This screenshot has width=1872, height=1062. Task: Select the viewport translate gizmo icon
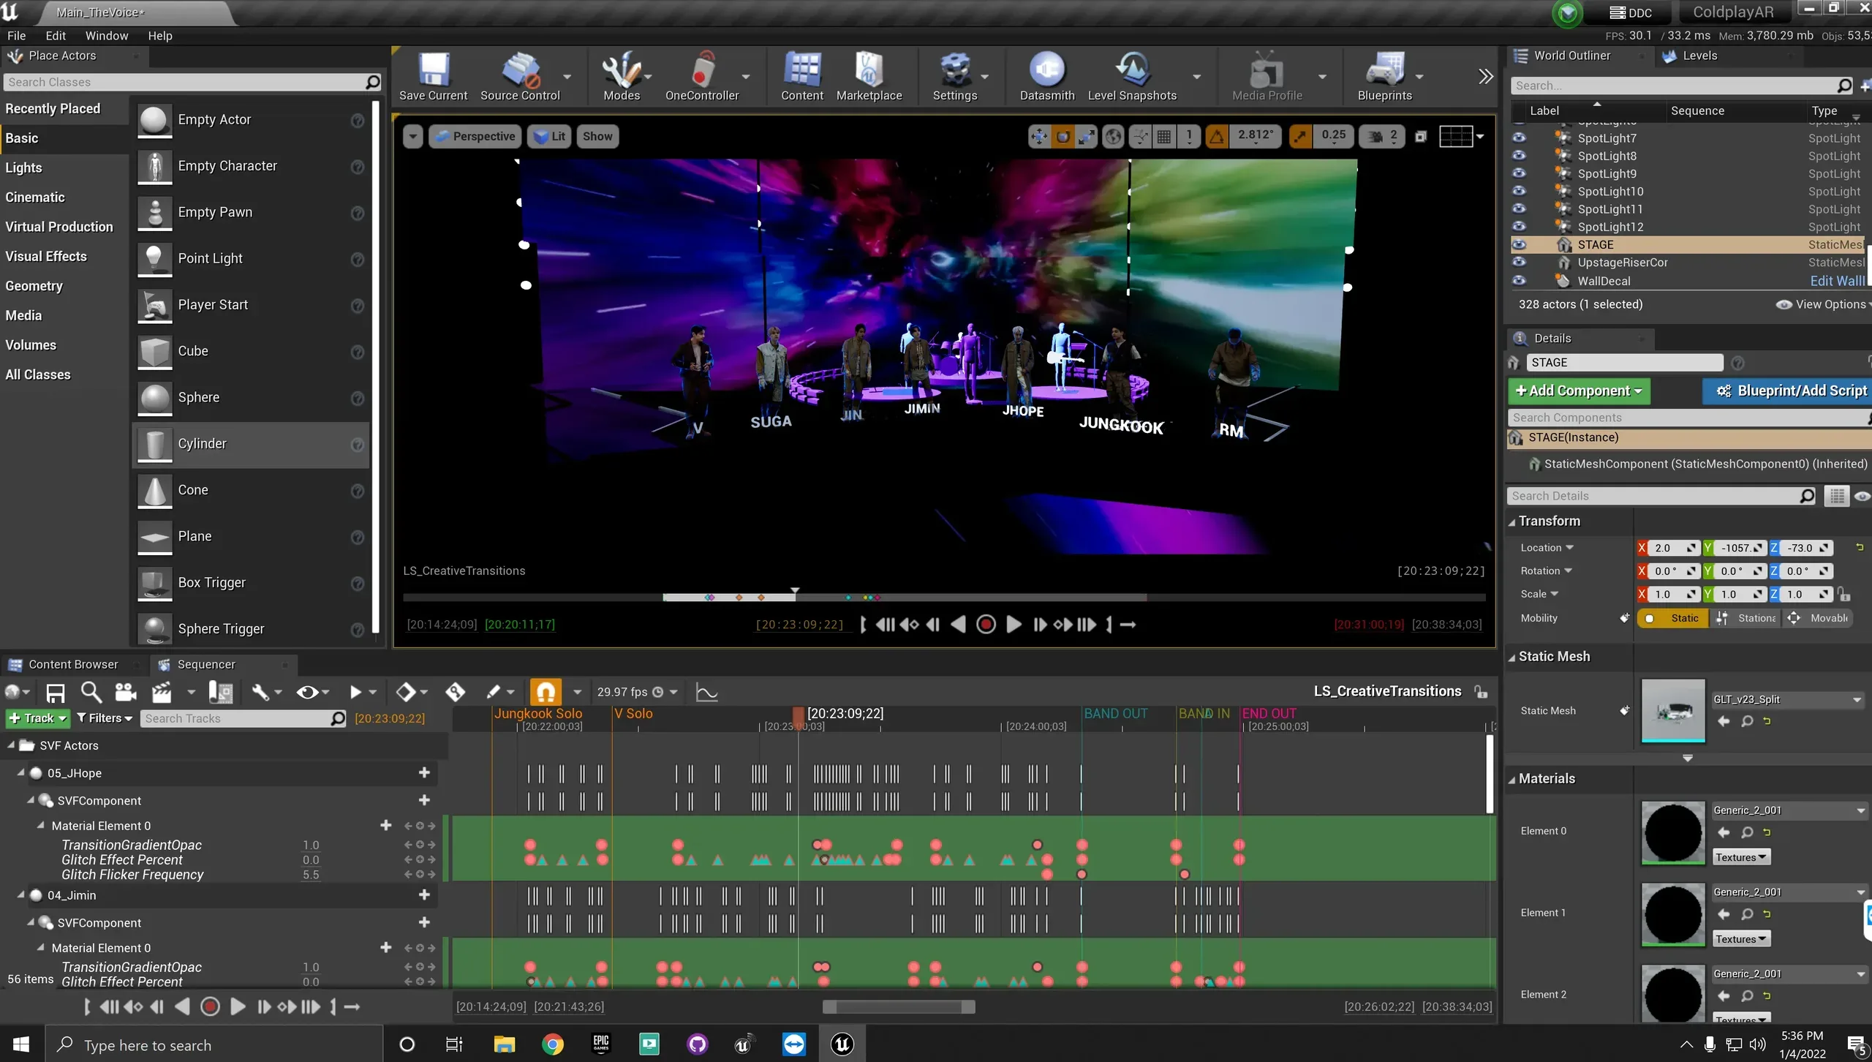[x=1038, y=136]
